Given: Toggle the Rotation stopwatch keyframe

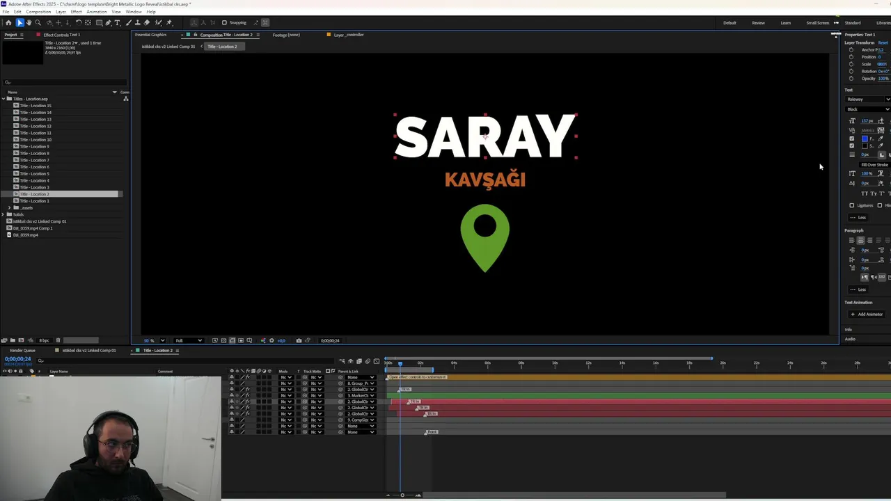Looking at the screenshot, I should pyautogui.click(x=851, y=71).
